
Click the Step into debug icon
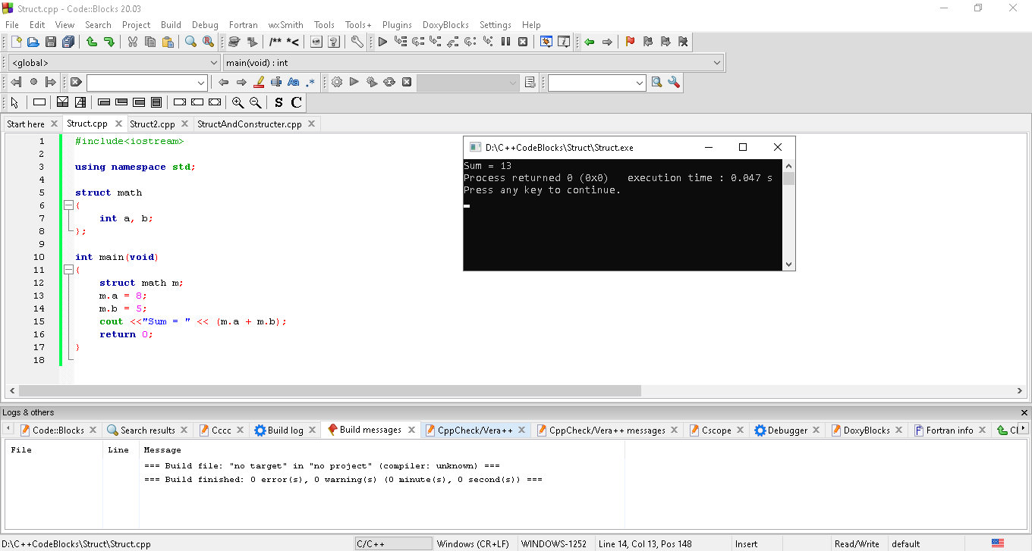[434, 42]
